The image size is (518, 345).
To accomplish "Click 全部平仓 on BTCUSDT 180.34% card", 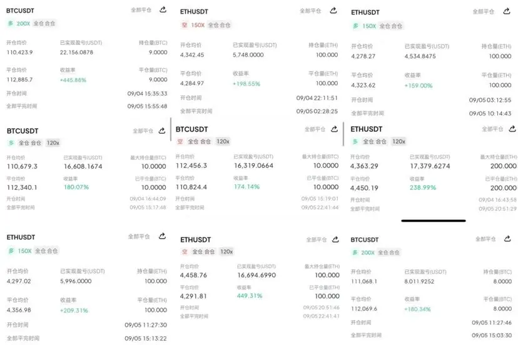I will coord(485,239).
